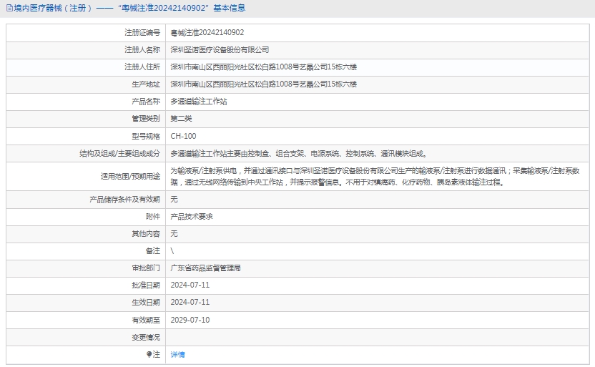Select product name 多通道输注工作站
The image size is (595, 367).
199,102
